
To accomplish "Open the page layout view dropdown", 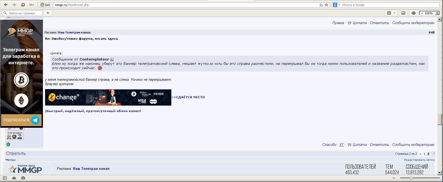I will point(391,13).
